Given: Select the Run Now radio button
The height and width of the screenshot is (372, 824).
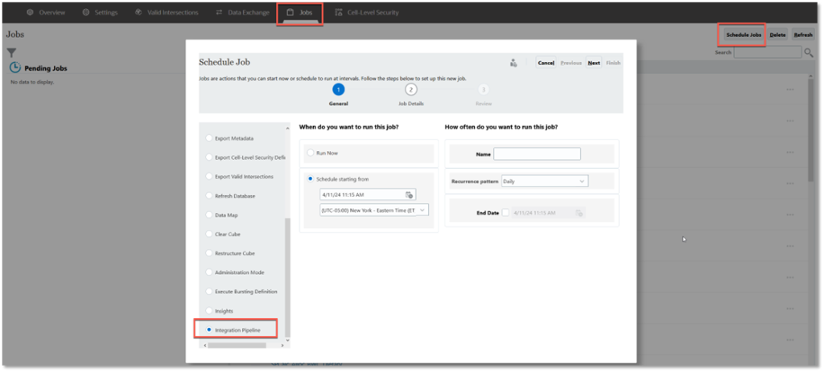Looking at the screenshot, I should coord(311,153).
